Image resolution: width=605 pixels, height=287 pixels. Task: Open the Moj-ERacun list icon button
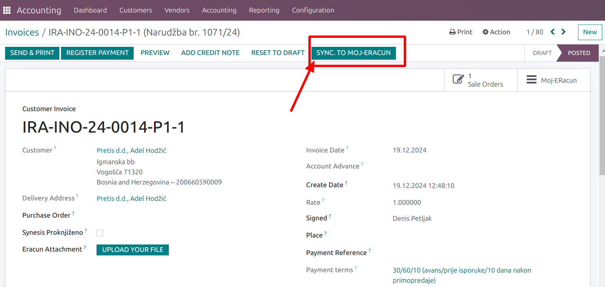[531, 80]
